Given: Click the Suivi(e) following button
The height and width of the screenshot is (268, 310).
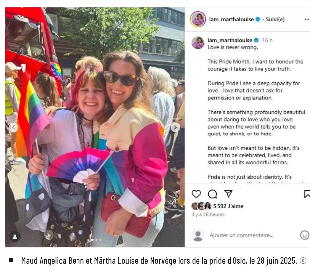Looking at the screenshot, I should coord(275,19).
